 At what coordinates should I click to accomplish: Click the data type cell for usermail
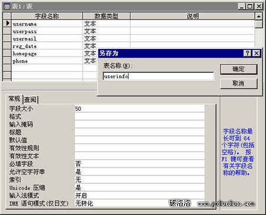(106, 39)
